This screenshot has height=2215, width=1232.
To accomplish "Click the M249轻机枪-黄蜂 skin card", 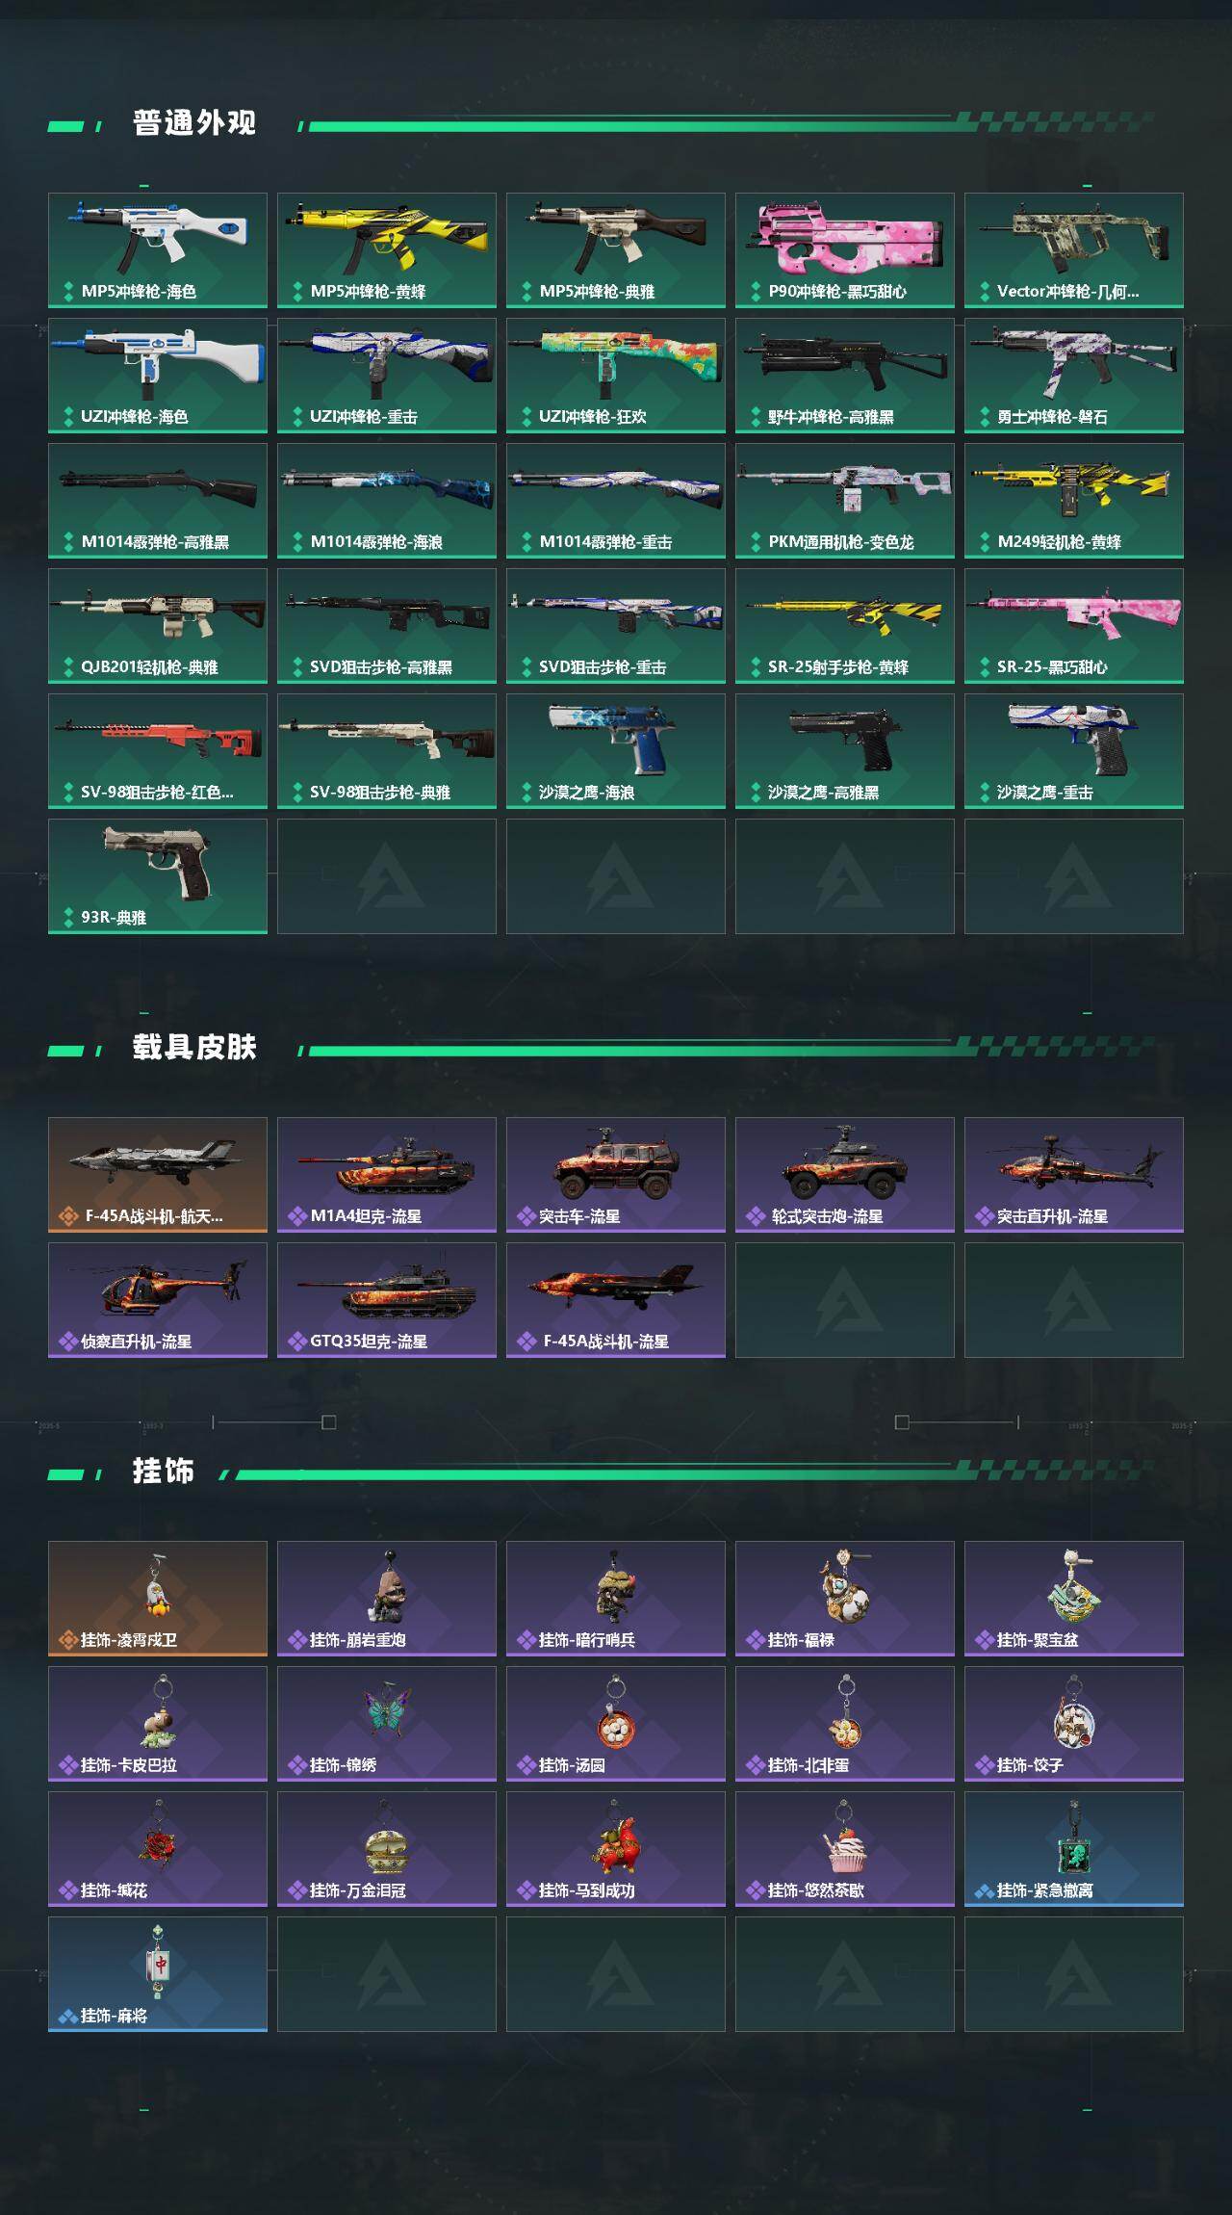I will pos(1074,501).
